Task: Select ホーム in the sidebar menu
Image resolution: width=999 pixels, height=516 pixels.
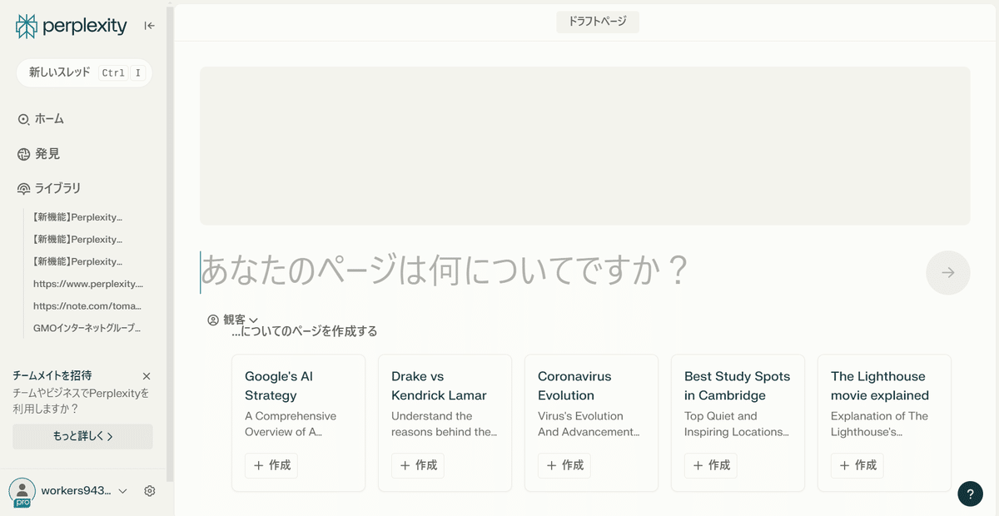Action: coord(42,118)
